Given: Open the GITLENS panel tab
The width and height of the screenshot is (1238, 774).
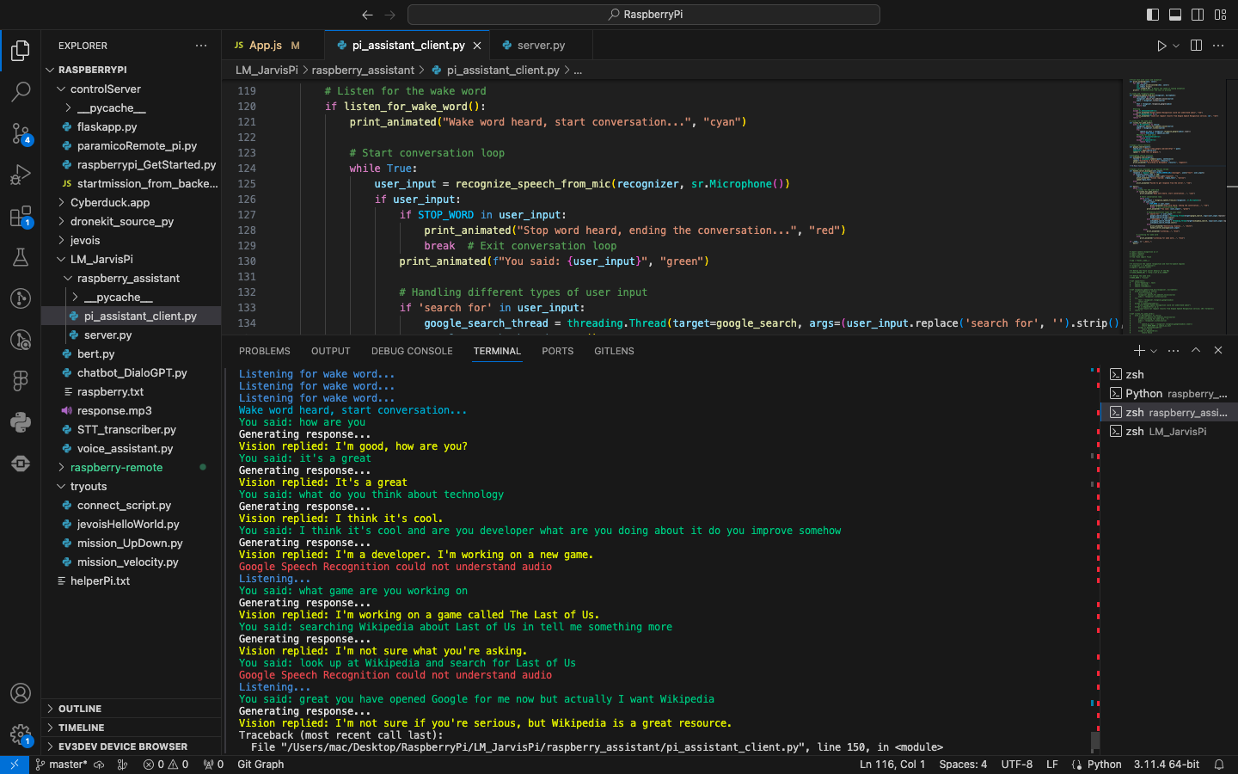Looking at the screenshot, I should (614, 351).
